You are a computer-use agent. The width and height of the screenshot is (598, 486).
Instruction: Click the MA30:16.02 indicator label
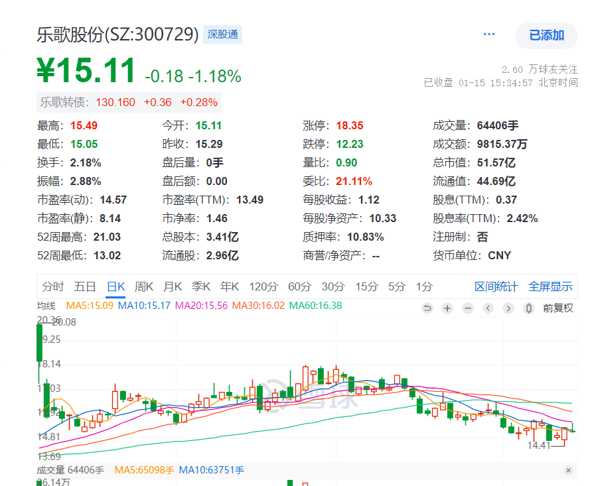tap(258, 306)
